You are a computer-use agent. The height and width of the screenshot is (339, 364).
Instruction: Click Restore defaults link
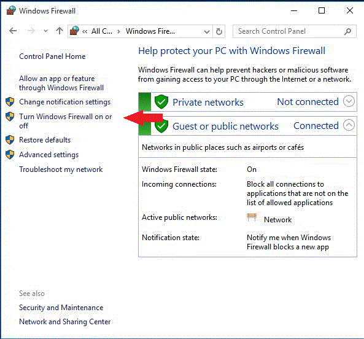pos(45,140)
